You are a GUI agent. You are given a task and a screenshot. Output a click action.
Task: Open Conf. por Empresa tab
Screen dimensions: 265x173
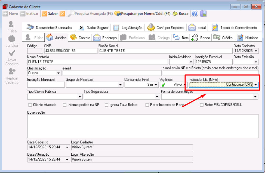165,28
